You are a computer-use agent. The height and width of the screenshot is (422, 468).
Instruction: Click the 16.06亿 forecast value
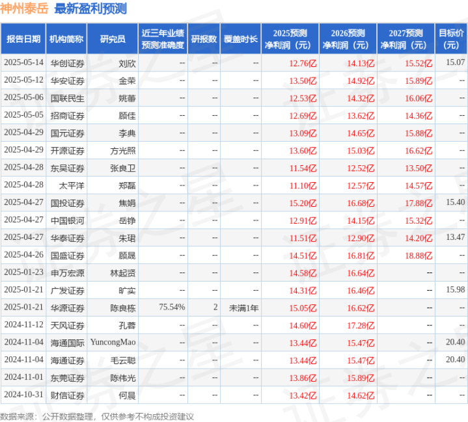pos(419,98)
